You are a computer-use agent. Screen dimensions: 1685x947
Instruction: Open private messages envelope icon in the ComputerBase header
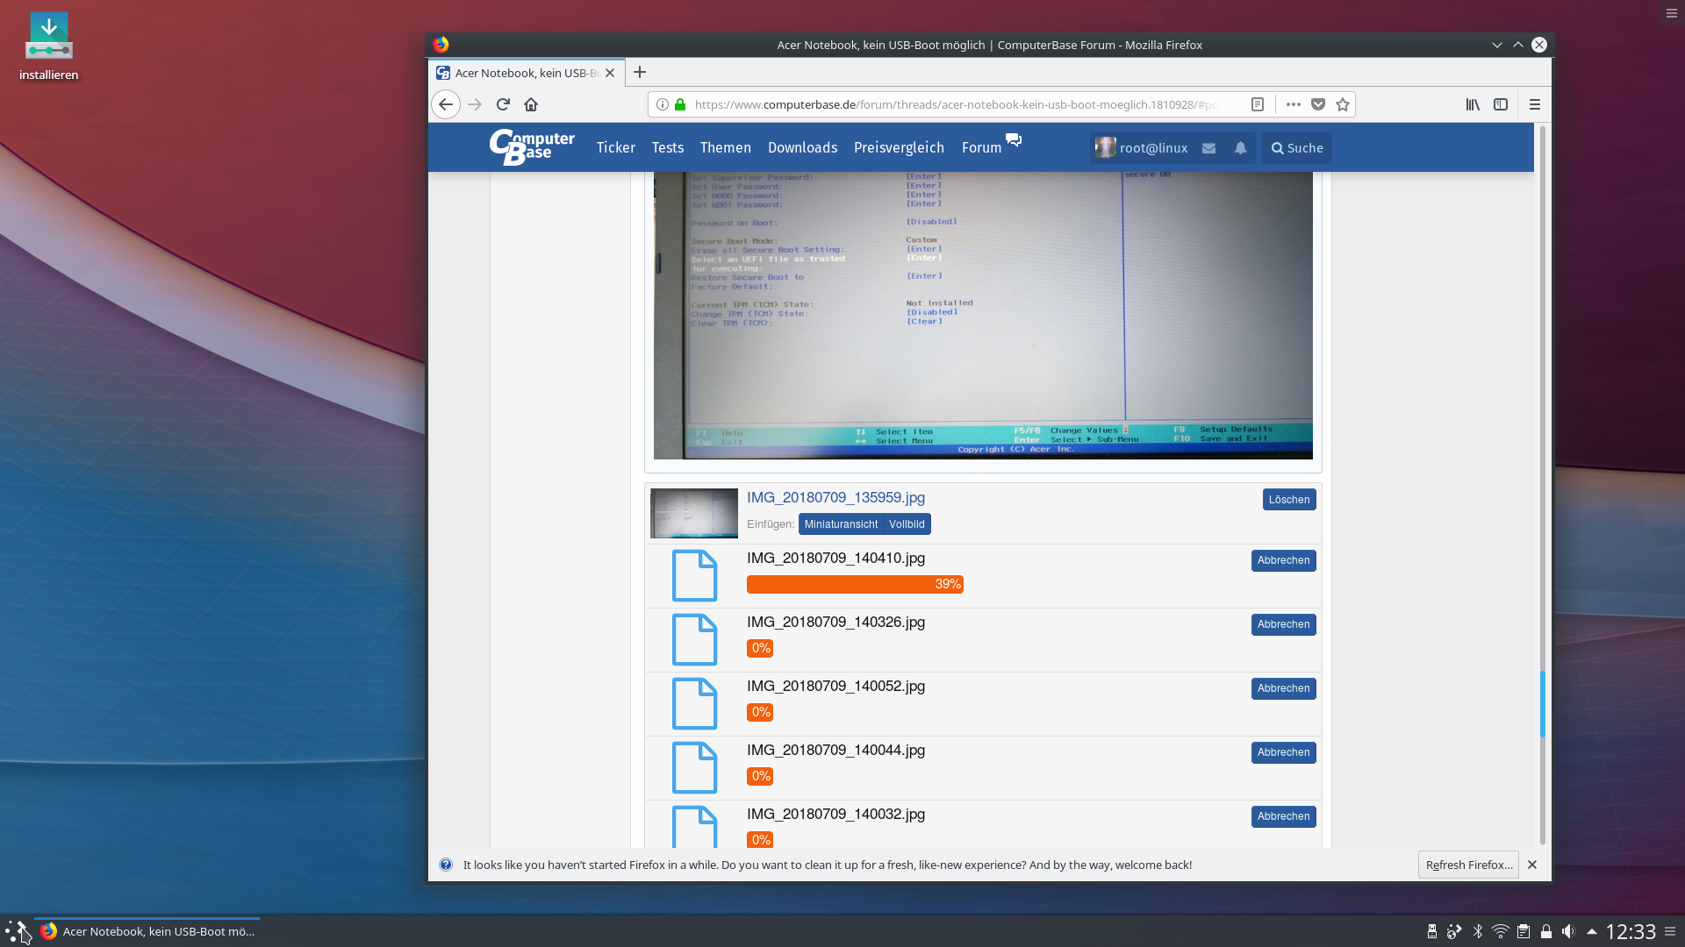[x=1208, y=148]
